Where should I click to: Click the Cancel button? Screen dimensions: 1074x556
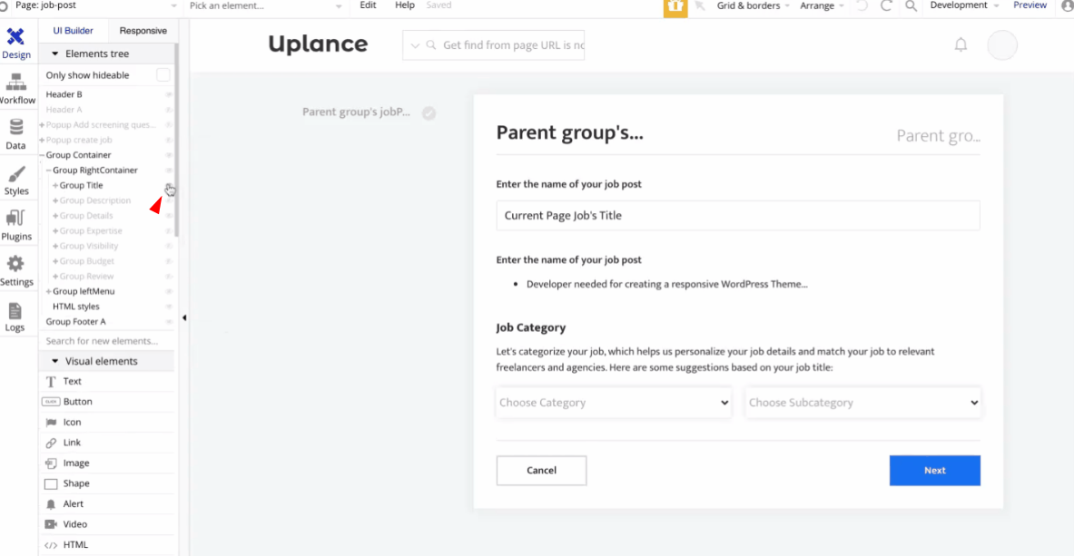[541, 471]
